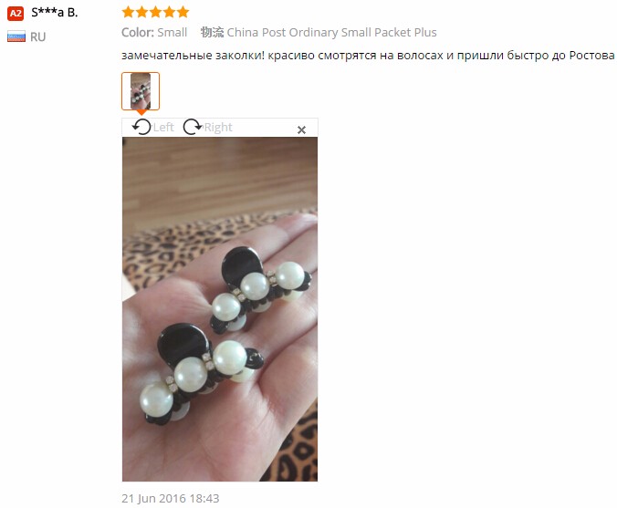Click the "Left" rotate label
Image resolution: width=617 pixels, height=508 pixels.
coord(163,128)
